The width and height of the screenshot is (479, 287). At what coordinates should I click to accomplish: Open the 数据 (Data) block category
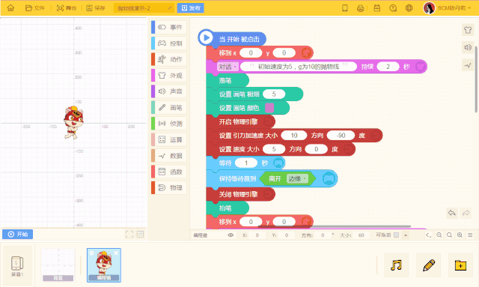(x=169, y=155)
